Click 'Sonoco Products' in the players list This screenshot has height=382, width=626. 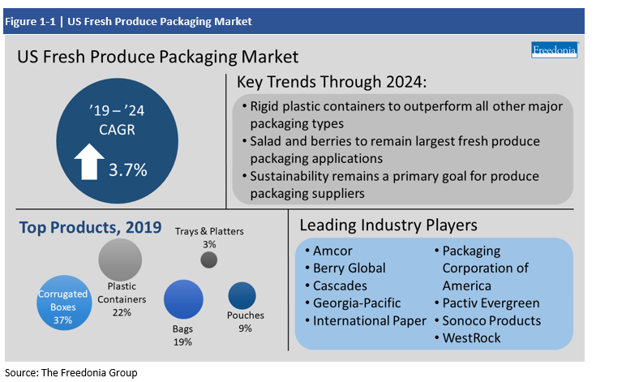click(491, 320)
